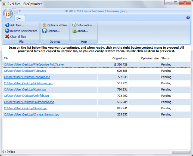Click the About icon
Viewport: 193px width, 156px height.
(74, 31)
